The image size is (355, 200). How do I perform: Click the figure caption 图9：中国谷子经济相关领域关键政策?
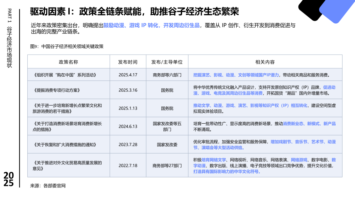(67, 46)
